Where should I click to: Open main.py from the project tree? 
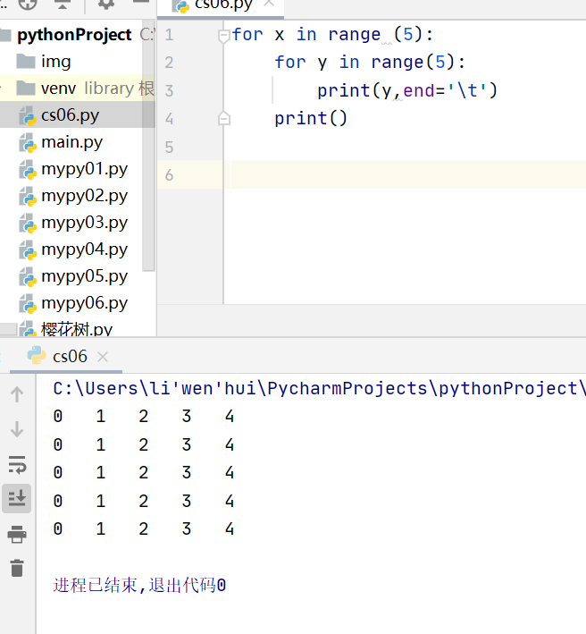71,142
